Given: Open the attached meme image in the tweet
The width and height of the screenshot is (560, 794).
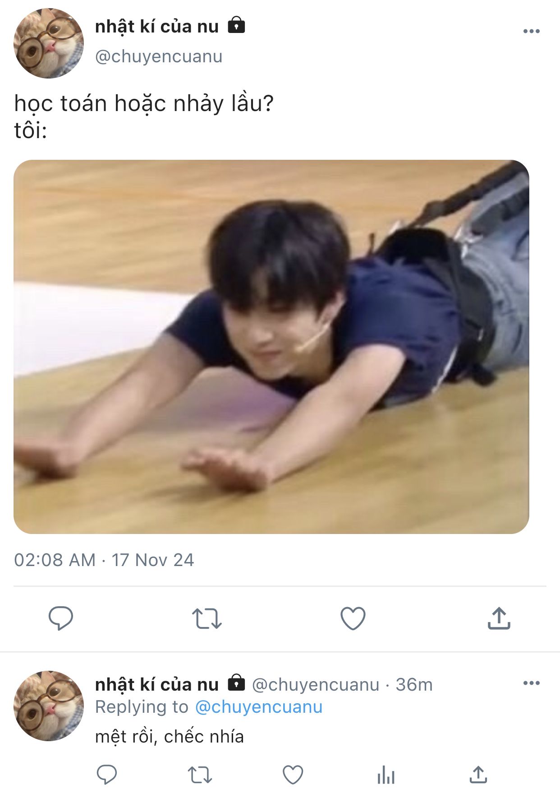Looking at the screenshot, I should tap(271, 347).
